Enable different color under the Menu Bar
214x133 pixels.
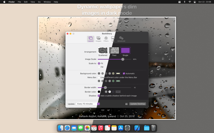(x=99, y=78)
